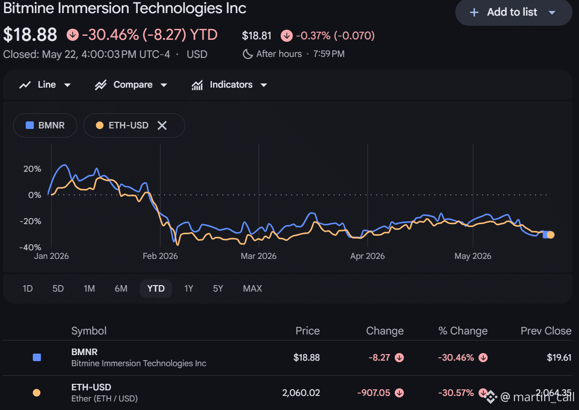Click the ETH-USD price 2,060.02
Viewport: 579px width, 410px height.
tap(301, 393)
